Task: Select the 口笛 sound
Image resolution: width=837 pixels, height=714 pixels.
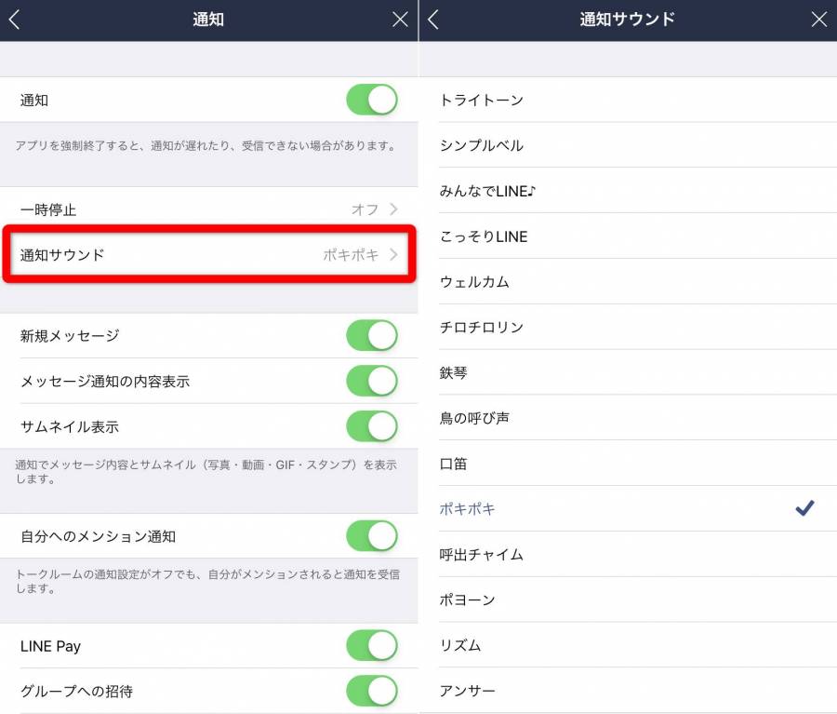Action: point(628,464)
